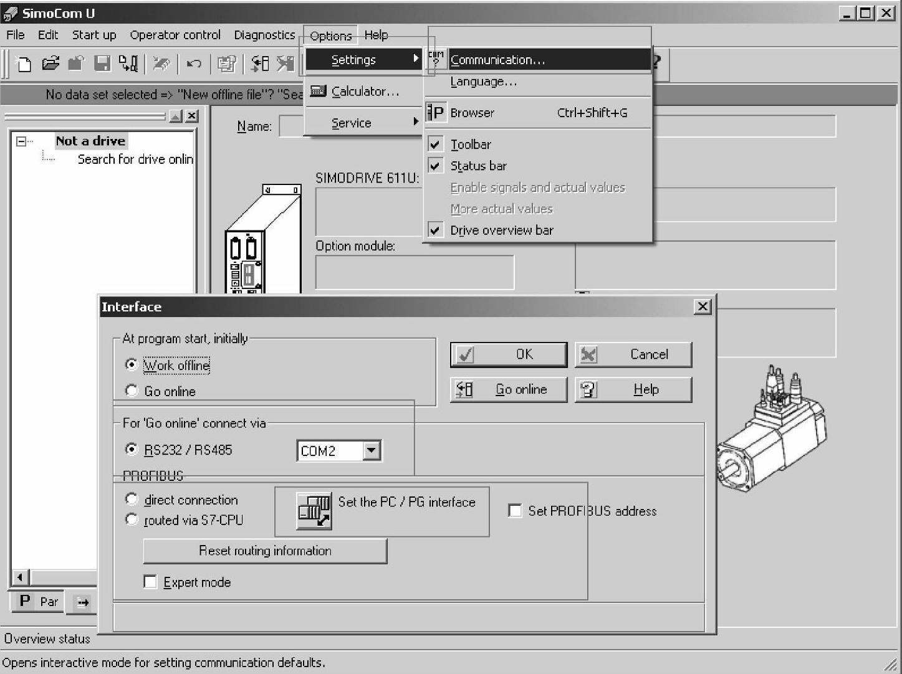This screenshot has width=902, height=674.
Task: Click the Go online button
Action: click(x=509, y=389)
